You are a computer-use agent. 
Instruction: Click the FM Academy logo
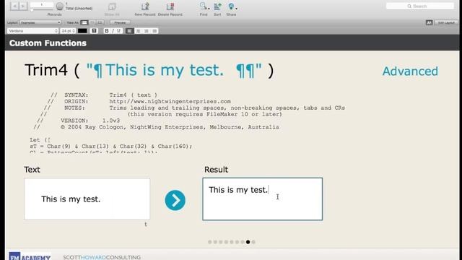(x=30, y=256)
